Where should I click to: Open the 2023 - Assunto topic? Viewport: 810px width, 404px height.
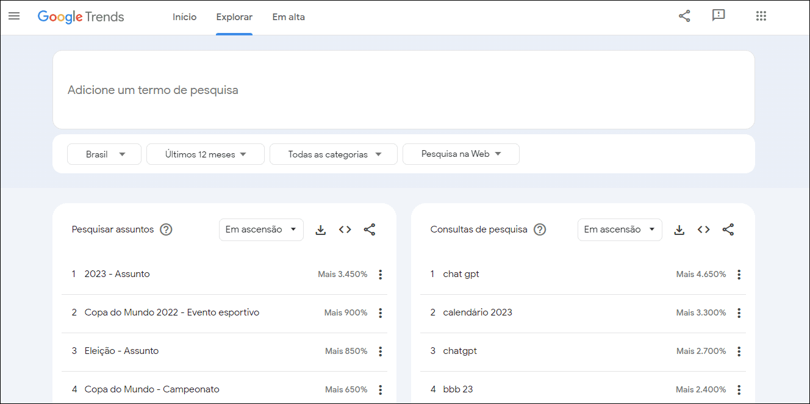(117, 274)
